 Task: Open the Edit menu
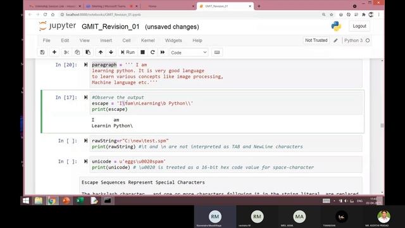[x=65, y=41]
